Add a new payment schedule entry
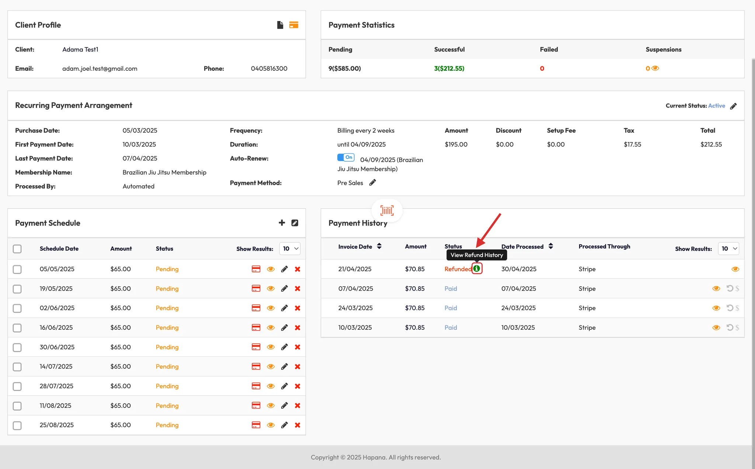This screenshot has height=469, width=755. [282, 223]
